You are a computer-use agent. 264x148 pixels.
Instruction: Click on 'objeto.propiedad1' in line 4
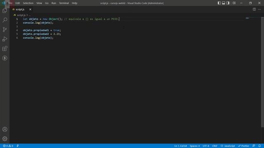[x=36, y=30]
